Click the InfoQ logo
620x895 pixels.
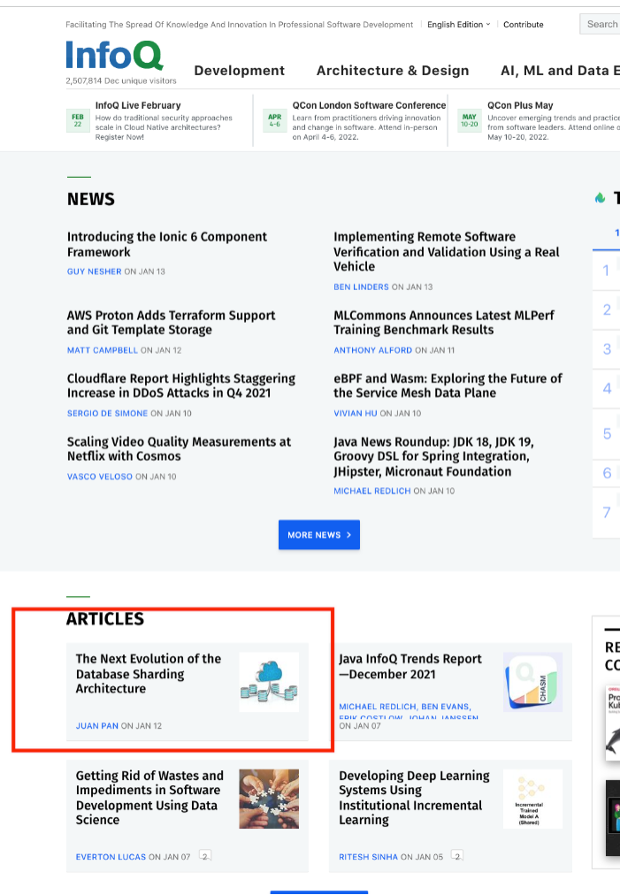coord(114,56)
